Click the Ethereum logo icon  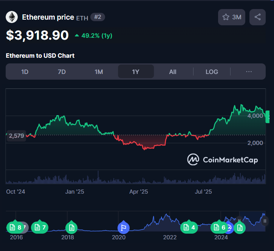coord(12,17)
